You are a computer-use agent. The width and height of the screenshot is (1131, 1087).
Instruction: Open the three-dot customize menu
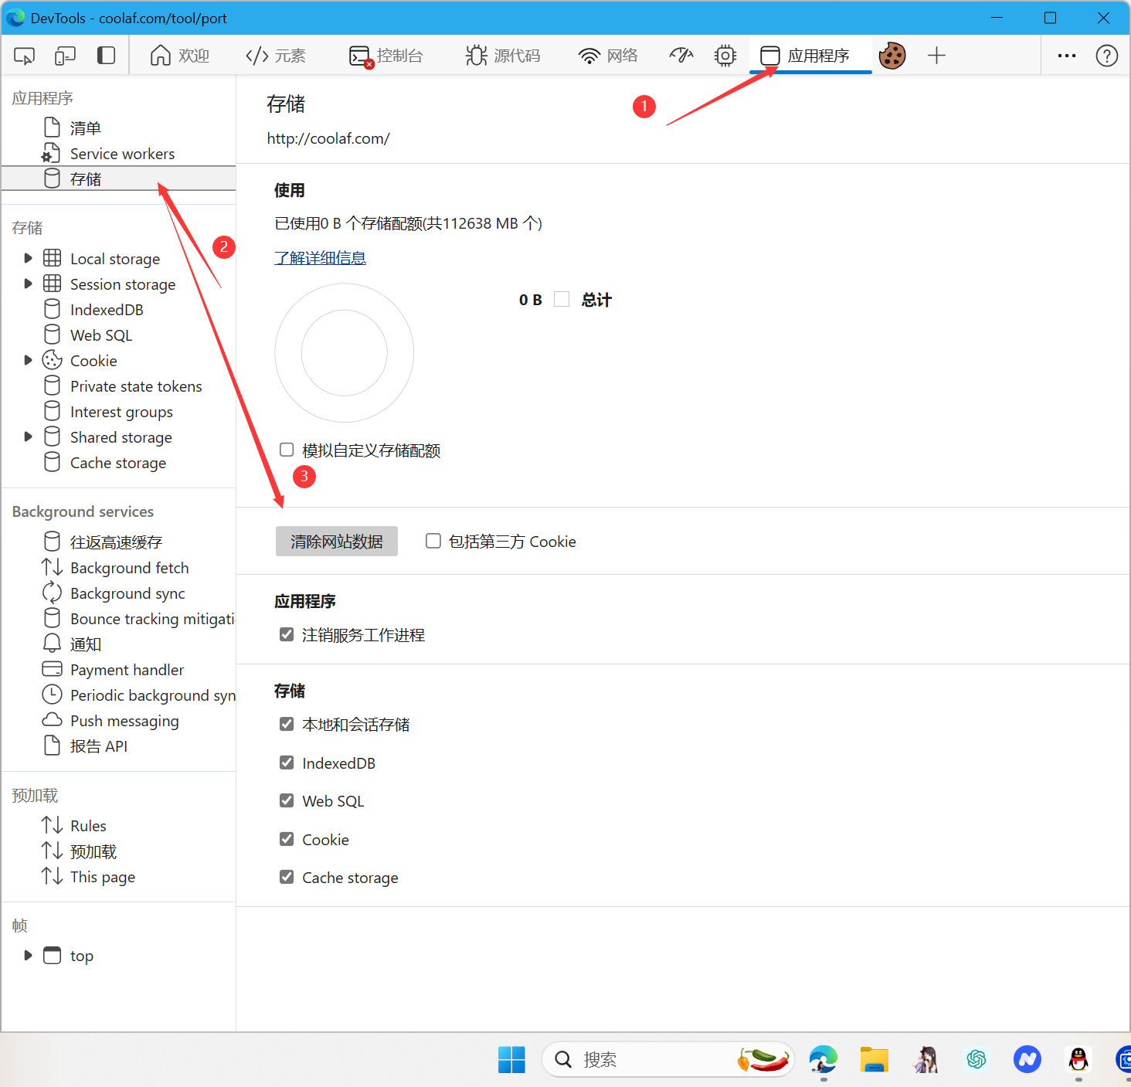click(1066, 56)
